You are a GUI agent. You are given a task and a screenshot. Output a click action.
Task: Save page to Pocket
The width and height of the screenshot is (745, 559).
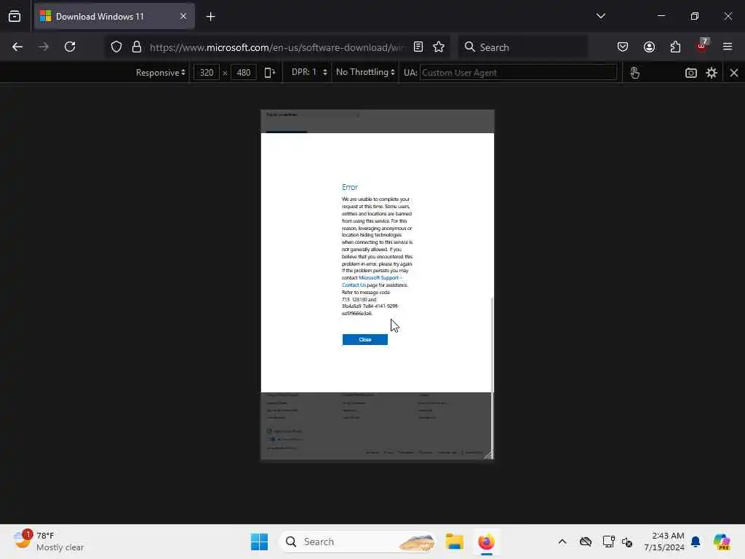623,47
